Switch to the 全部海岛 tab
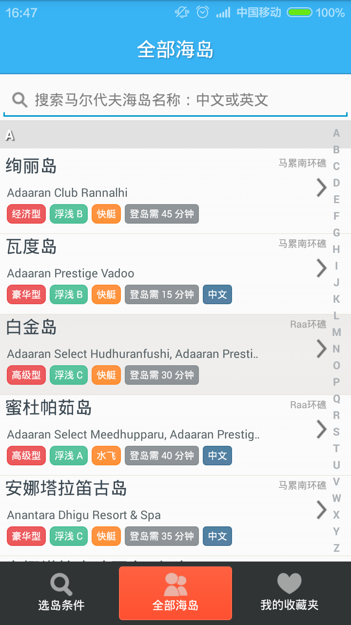The width and height of the screenshot is (351, 625). (x=175, y=593)
